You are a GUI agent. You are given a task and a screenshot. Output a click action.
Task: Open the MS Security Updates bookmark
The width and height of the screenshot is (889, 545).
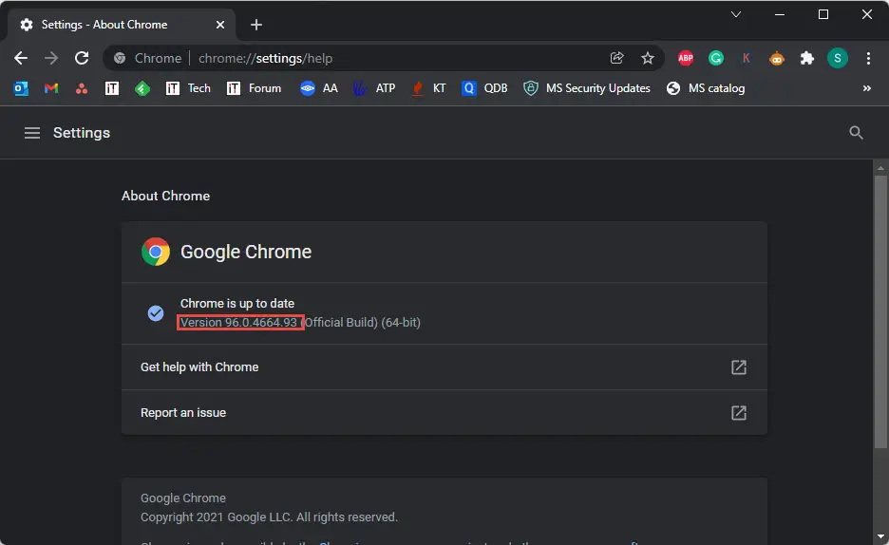[587, 88]
